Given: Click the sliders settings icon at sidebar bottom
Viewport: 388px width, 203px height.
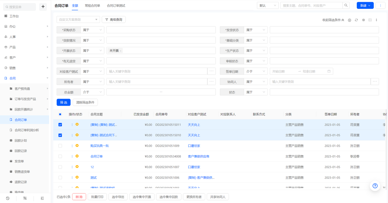Looking at the screenshot, I should (x=25, y=198).
